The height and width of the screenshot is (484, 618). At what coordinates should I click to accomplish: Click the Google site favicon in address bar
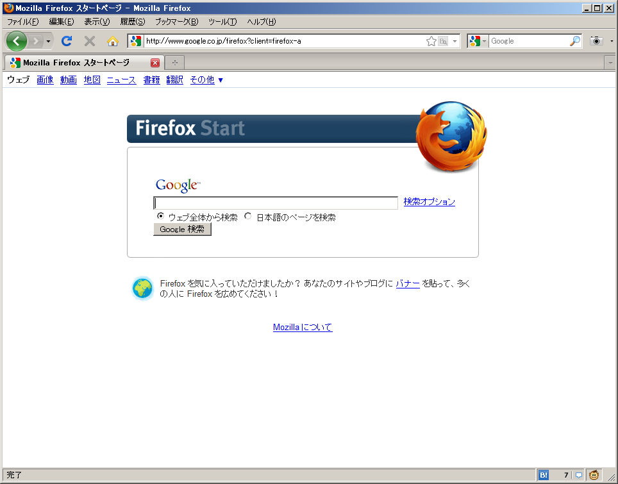[x=135, y=41]
